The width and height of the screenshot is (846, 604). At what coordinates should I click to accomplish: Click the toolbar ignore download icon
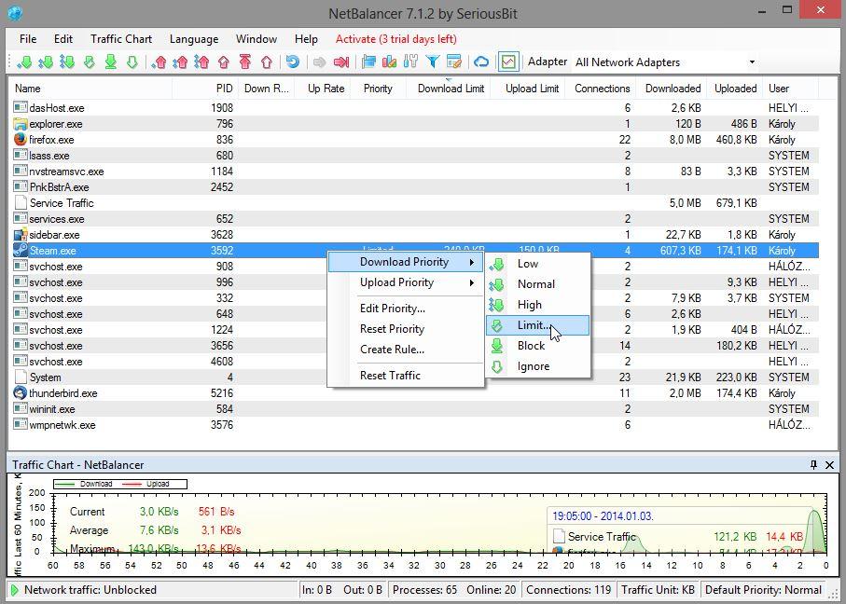click(132, 62)
